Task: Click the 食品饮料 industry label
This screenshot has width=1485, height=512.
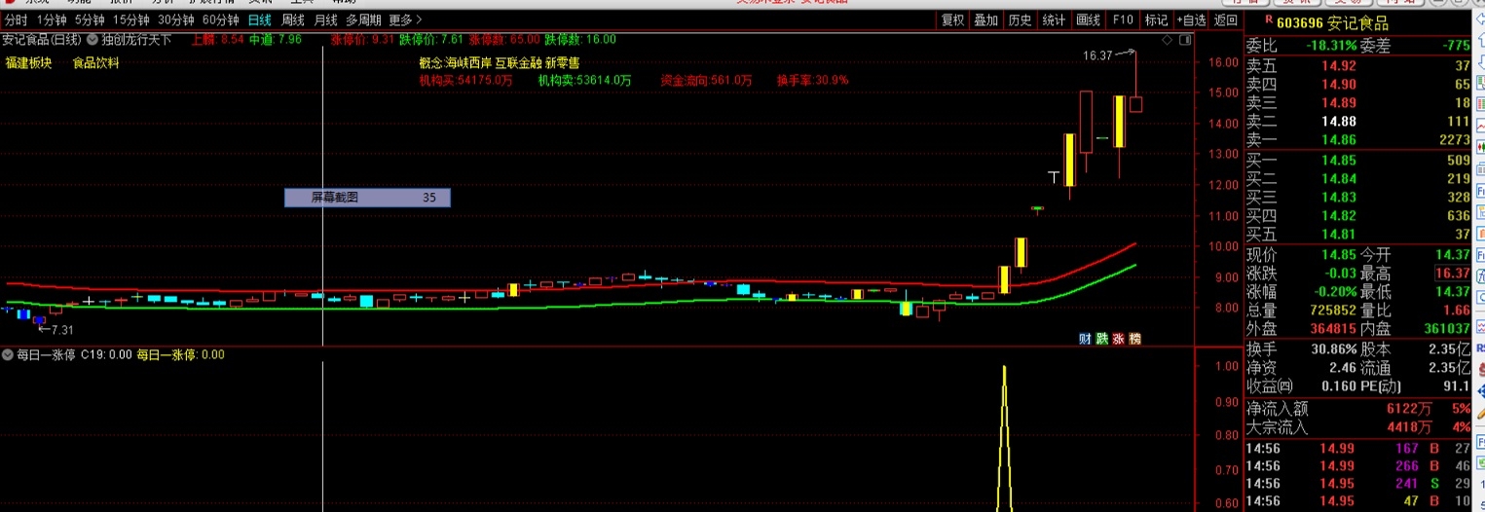Action: click(95, 62)
